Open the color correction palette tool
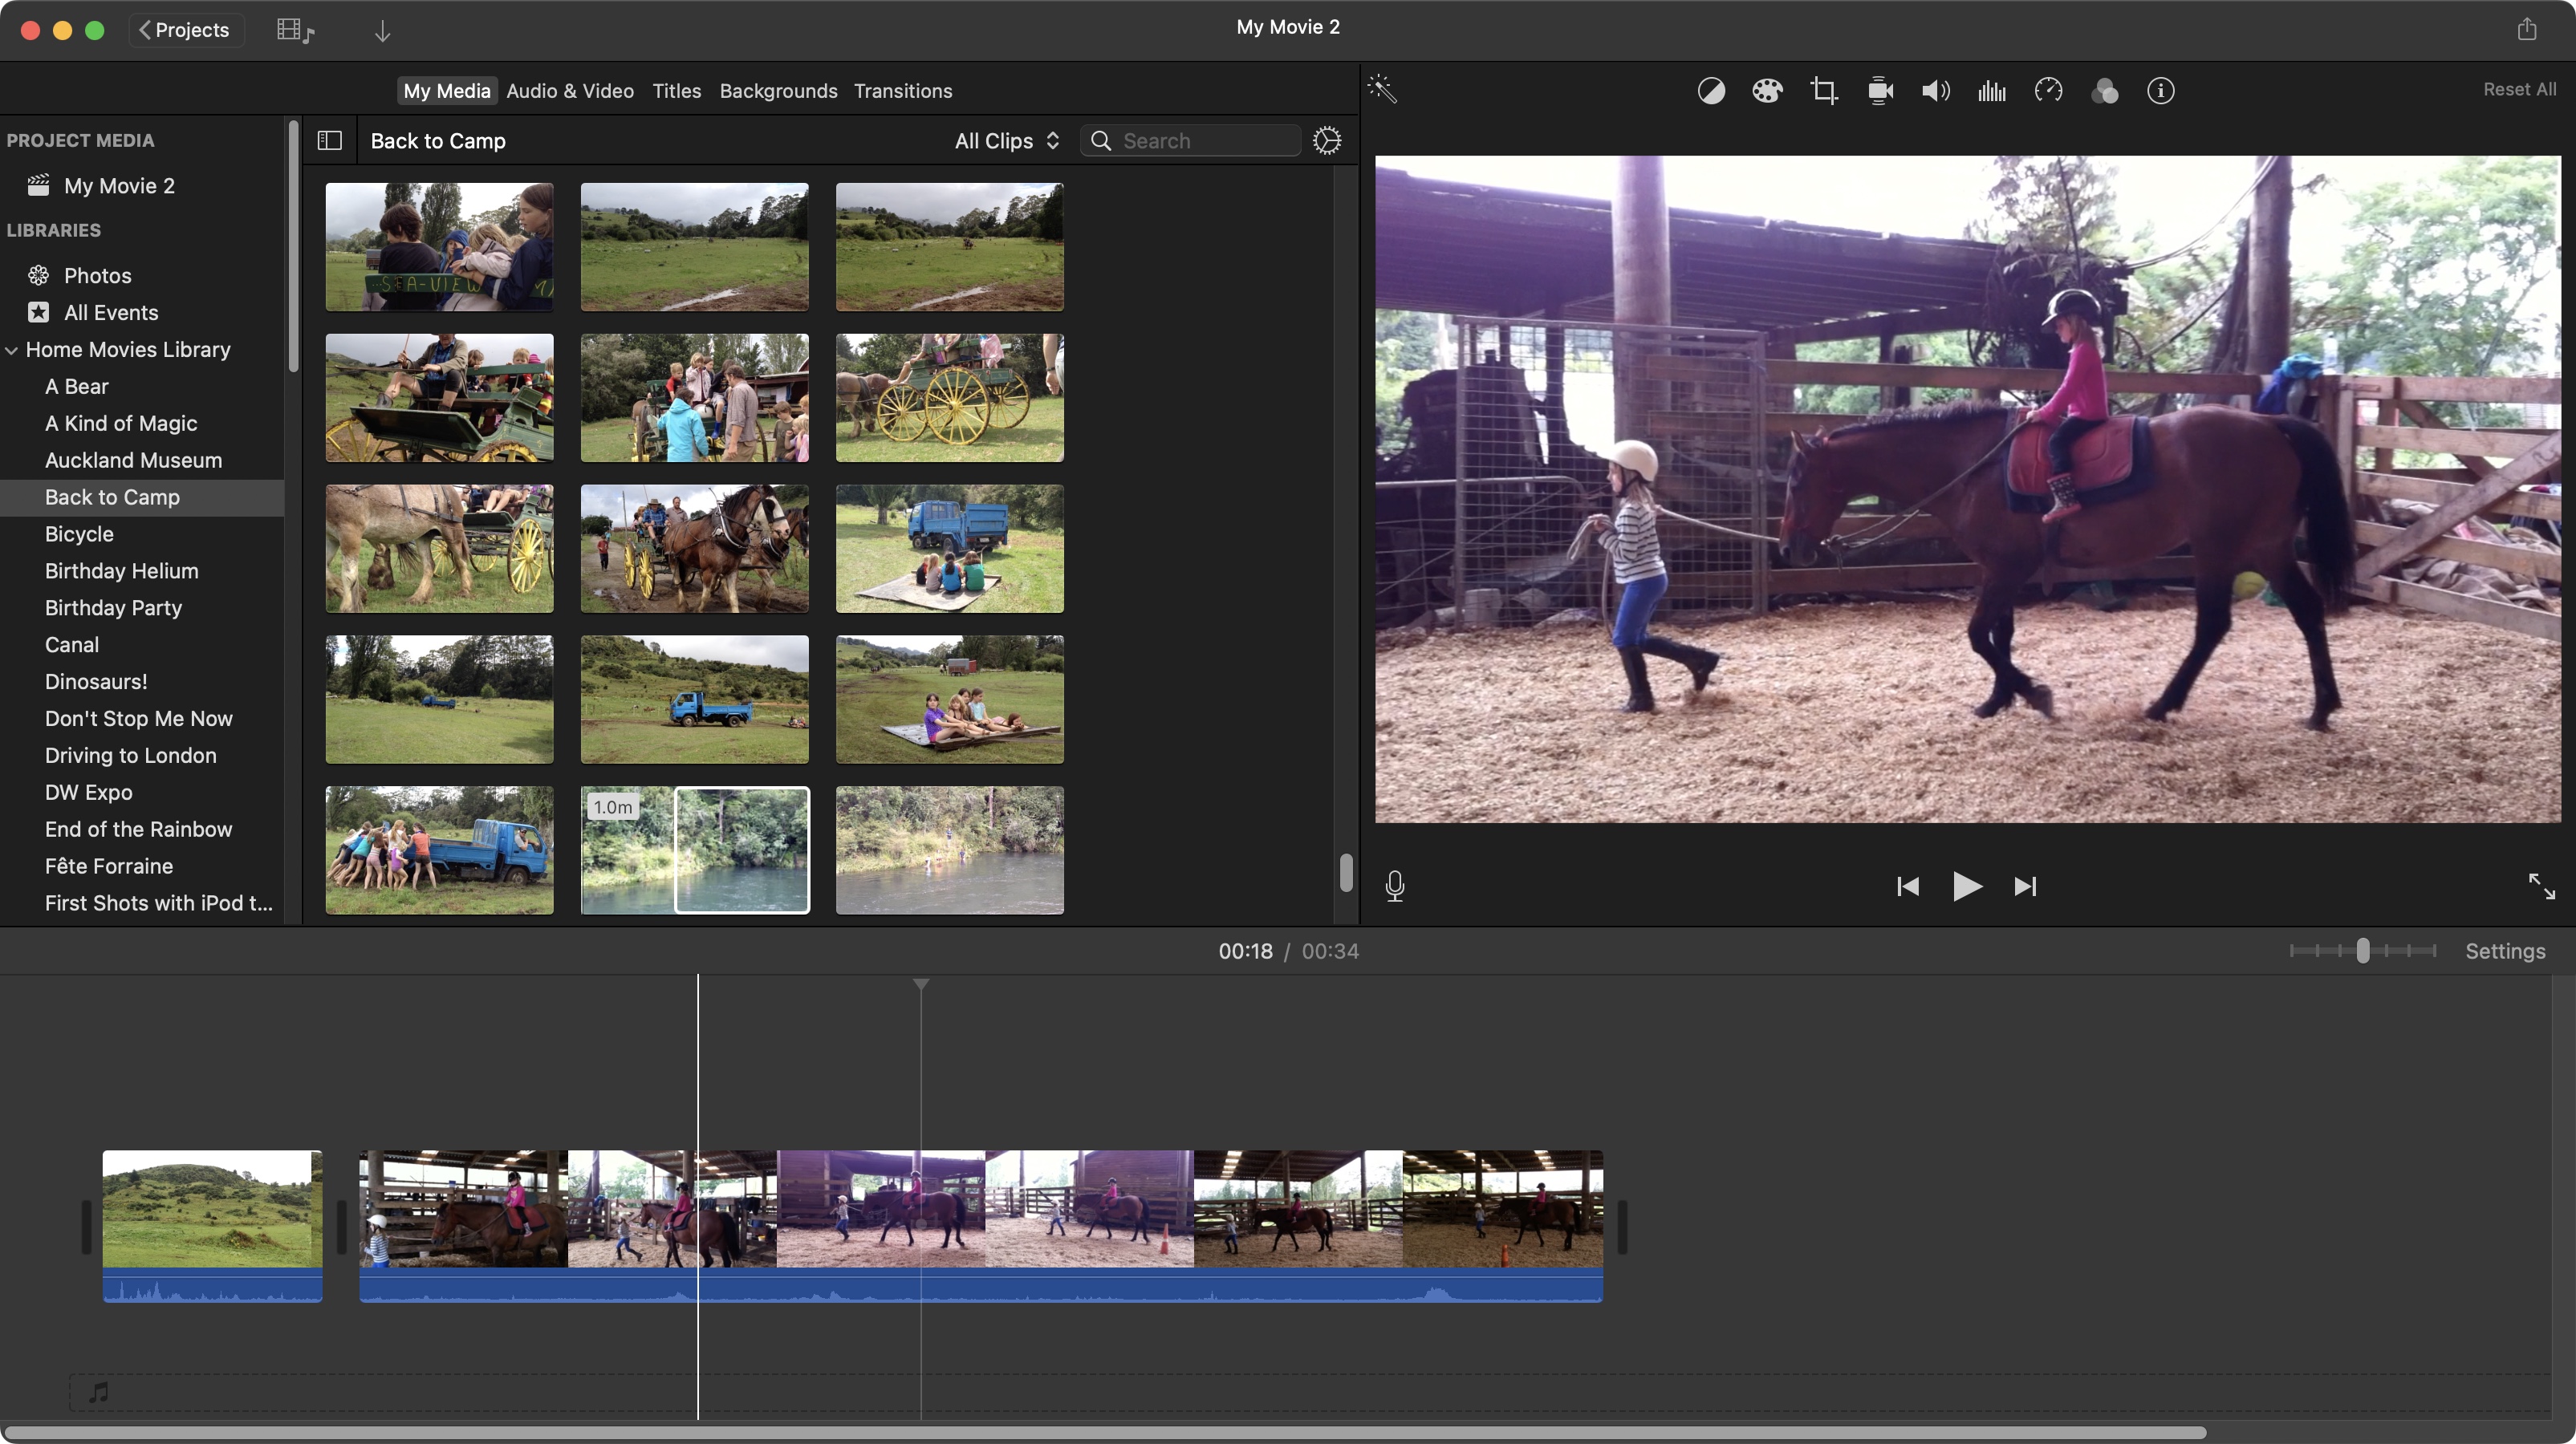 (x=1767, y=91)
